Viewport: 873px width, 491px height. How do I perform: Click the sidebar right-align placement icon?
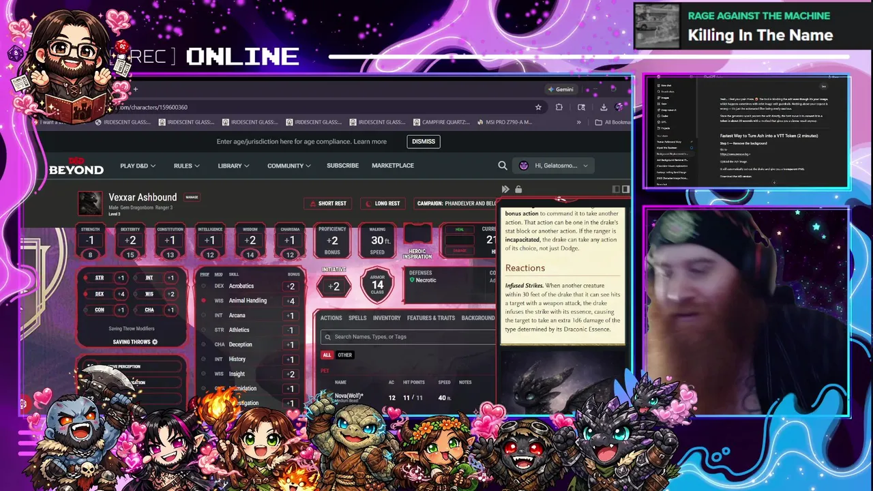[625, 189]
